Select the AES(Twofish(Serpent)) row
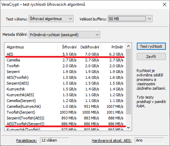The height and width of the screenshot is (146, 170). (65, 124)
